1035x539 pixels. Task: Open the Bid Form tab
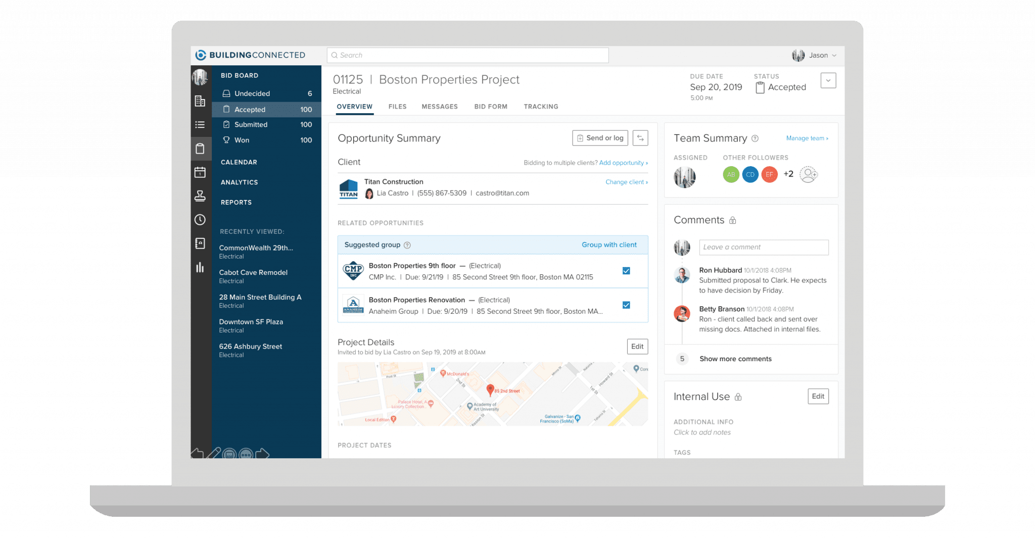click(x=491, y=107)
